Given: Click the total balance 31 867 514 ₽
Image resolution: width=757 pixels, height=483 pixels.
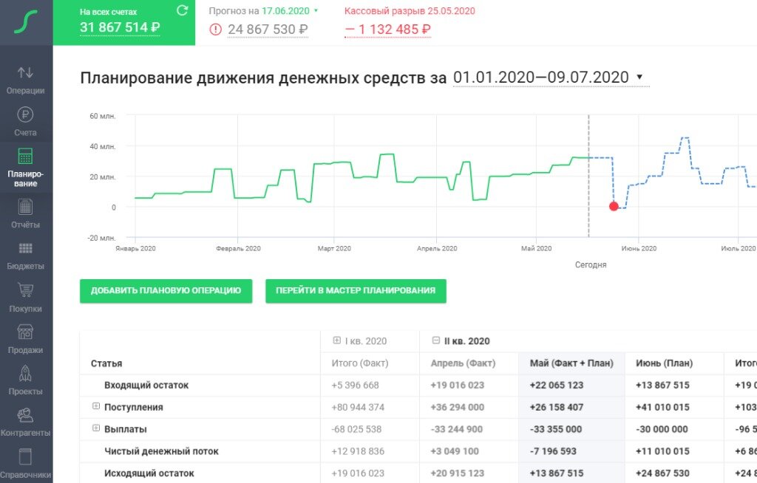Looking at the screenshot, I should (x=120, y=27).
